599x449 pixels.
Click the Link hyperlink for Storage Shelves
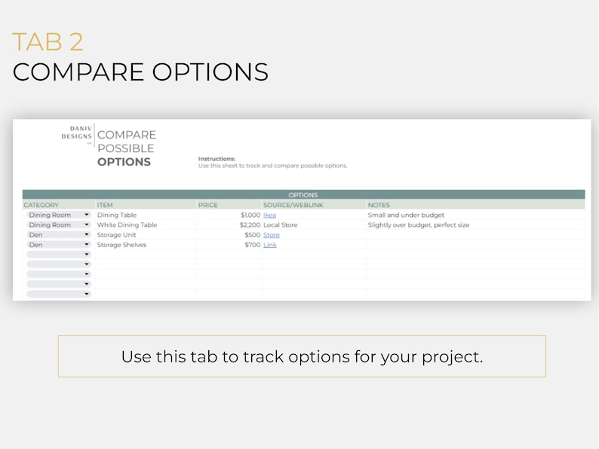(x=270, y=245)
